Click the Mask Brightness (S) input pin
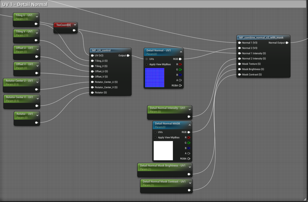Viewport: 308px width, 202px height. [239, 69]
